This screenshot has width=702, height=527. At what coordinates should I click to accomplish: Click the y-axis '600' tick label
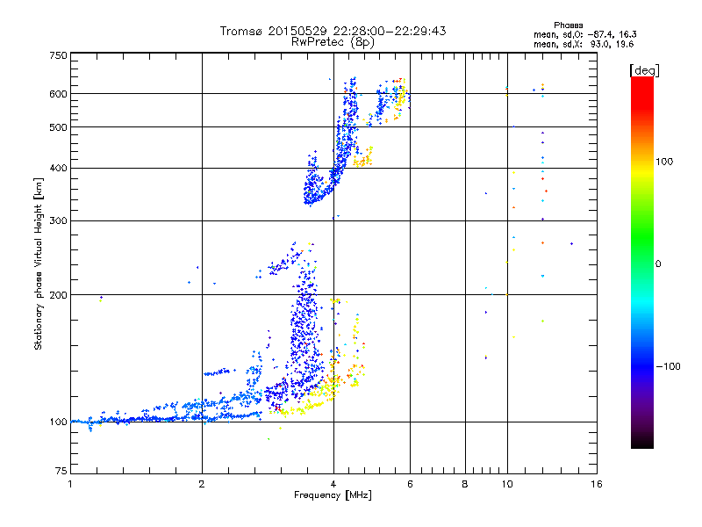tap(59, 94)
